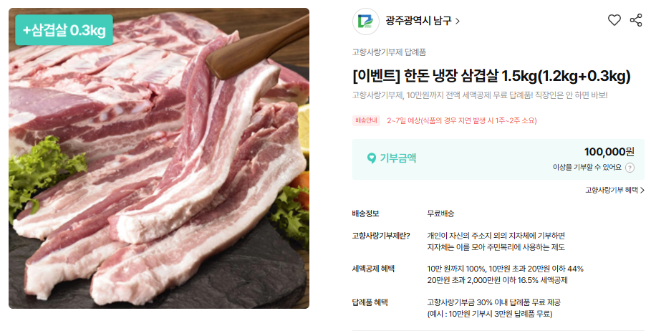Click the share icon
Screen dimensions: 651x336
click(x=636, y=20)
